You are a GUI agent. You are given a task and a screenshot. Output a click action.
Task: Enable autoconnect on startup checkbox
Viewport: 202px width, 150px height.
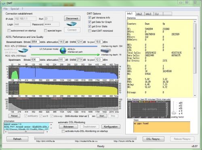[9, 31]
